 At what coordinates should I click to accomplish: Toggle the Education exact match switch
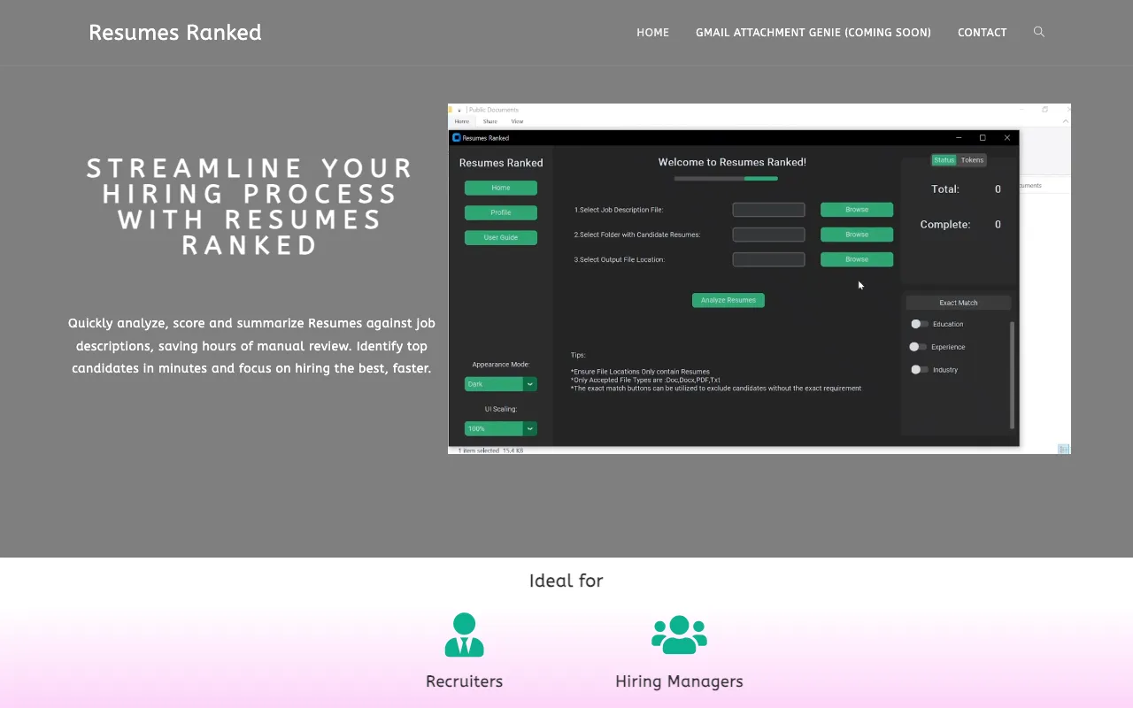click(x=919, y=324)
